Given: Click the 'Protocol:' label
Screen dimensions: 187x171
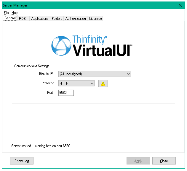Looking at the screenshot, I should 48,83.
